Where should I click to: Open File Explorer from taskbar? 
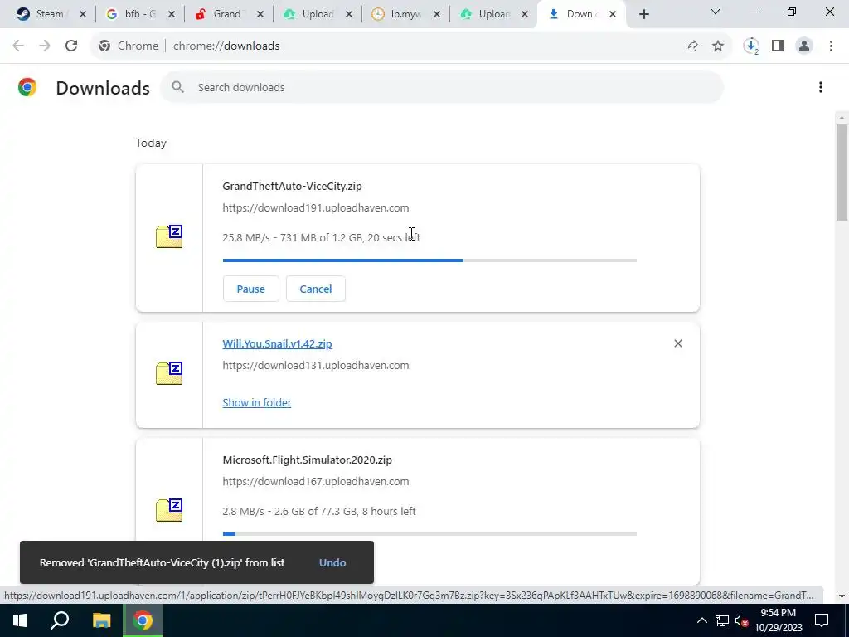coord(101,620)
